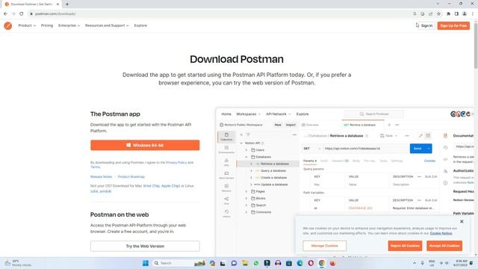478x269 pixels.
Task: Download the Mac Apple Chip version
Action: tap(170, 186)
